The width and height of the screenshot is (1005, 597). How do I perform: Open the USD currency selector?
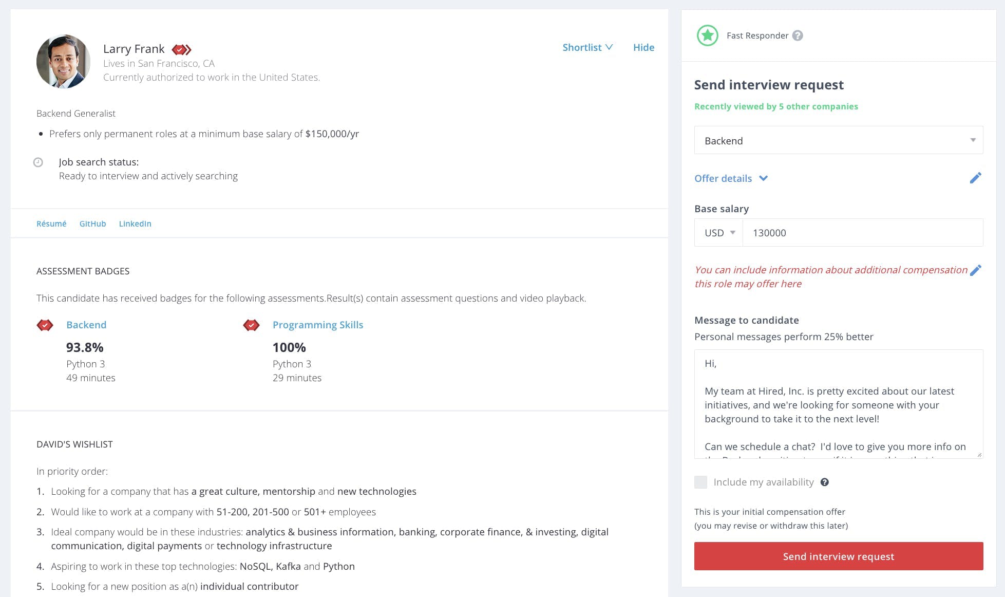click(718, 232)
